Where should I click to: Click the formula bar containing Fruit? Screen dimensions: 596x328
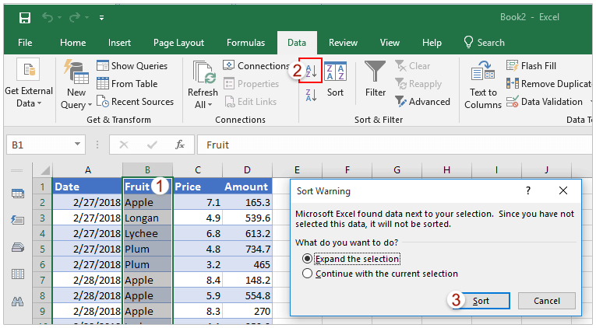click(x=394, y=145)
